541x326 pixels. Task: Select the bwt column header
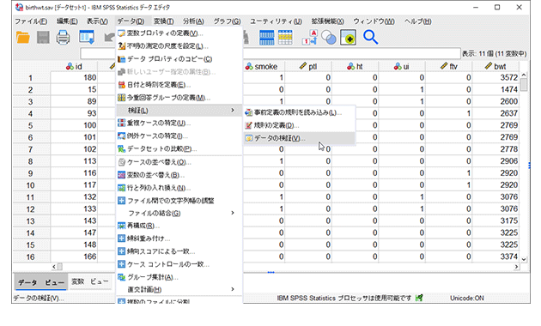(x=495, y=66)
